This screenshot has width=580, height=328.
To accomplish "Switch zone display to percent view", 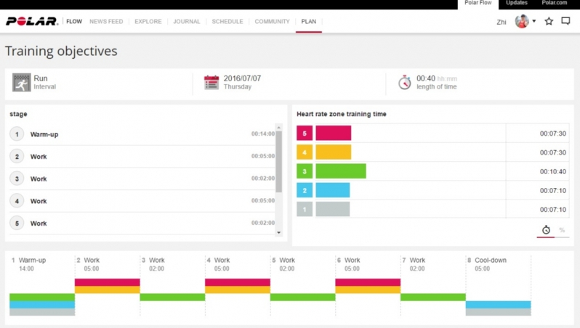I will [562, 230].
